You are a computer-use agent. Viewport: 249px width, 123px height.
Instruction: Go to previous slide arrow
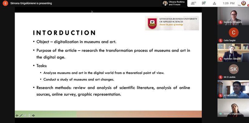(x=17, y=116)
